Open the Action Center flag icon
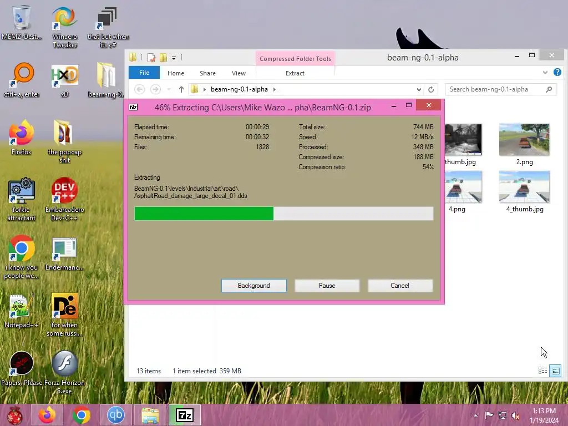The height and width of the screenshot is (426, 568). (489, 415)
